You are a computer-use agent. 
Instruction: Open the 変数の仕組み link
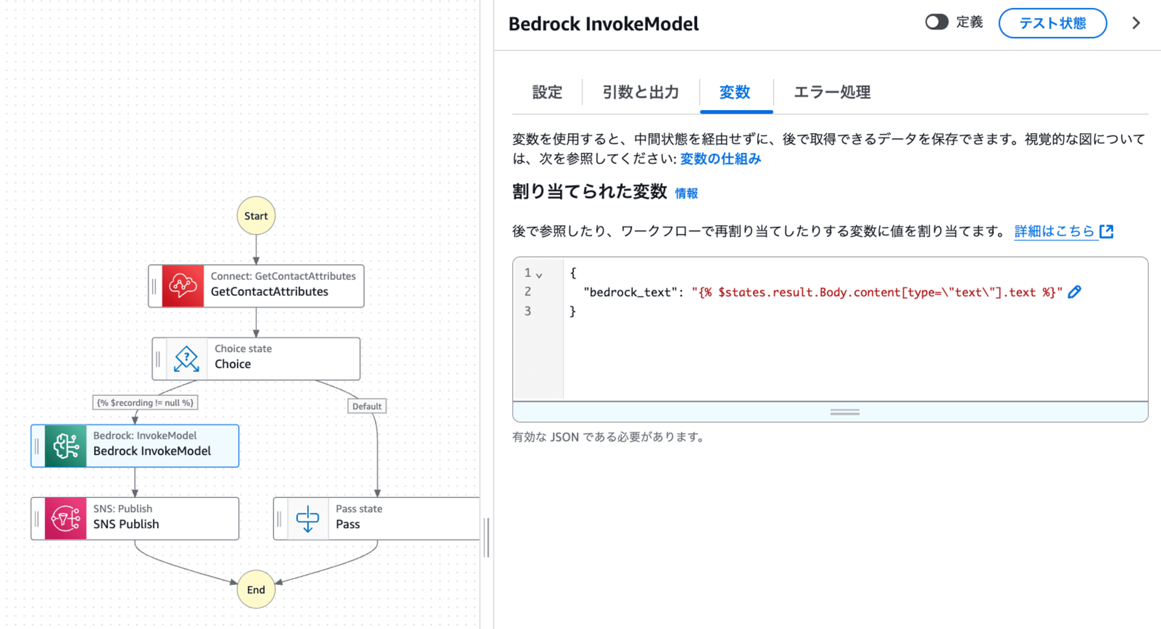[720, 159]
